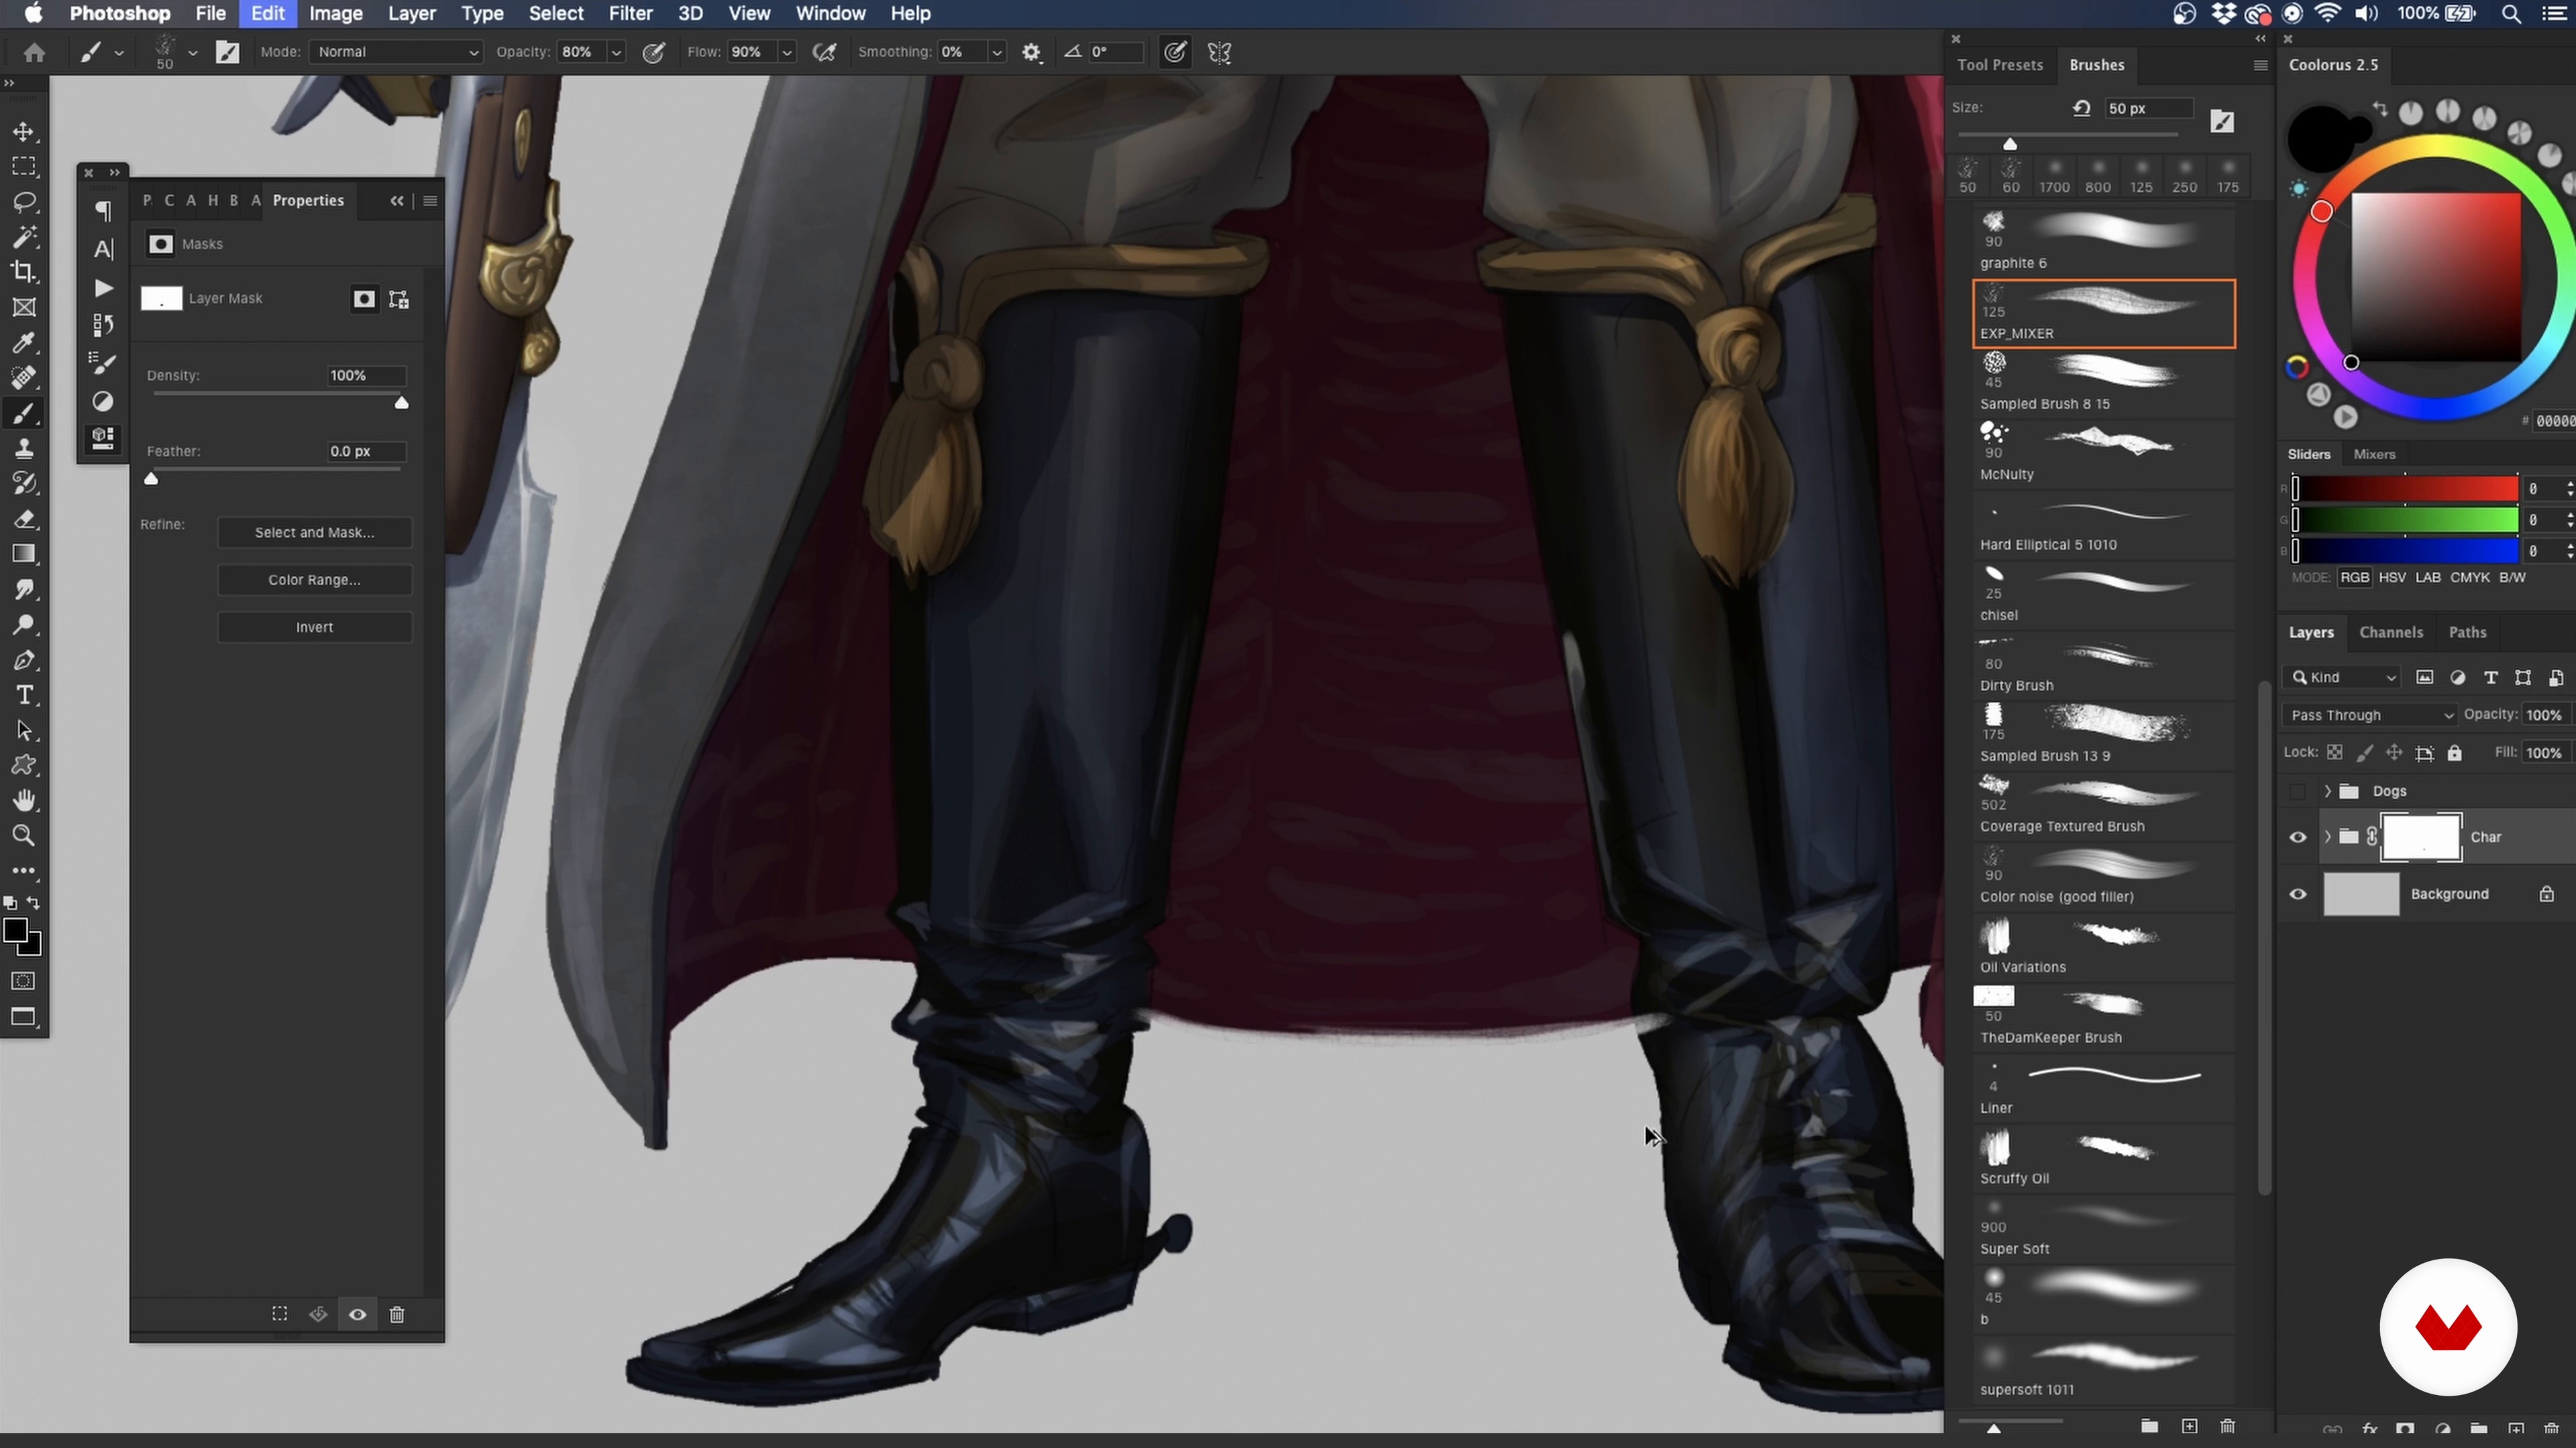This screenshot has width=2576, height=1448.
Task: Click the red channel slider
Action: 2406,489
